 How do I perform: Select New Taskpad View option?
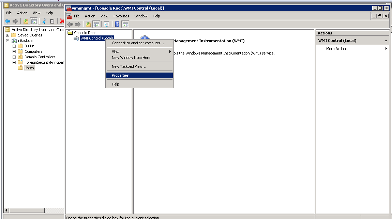coord(139,66)
